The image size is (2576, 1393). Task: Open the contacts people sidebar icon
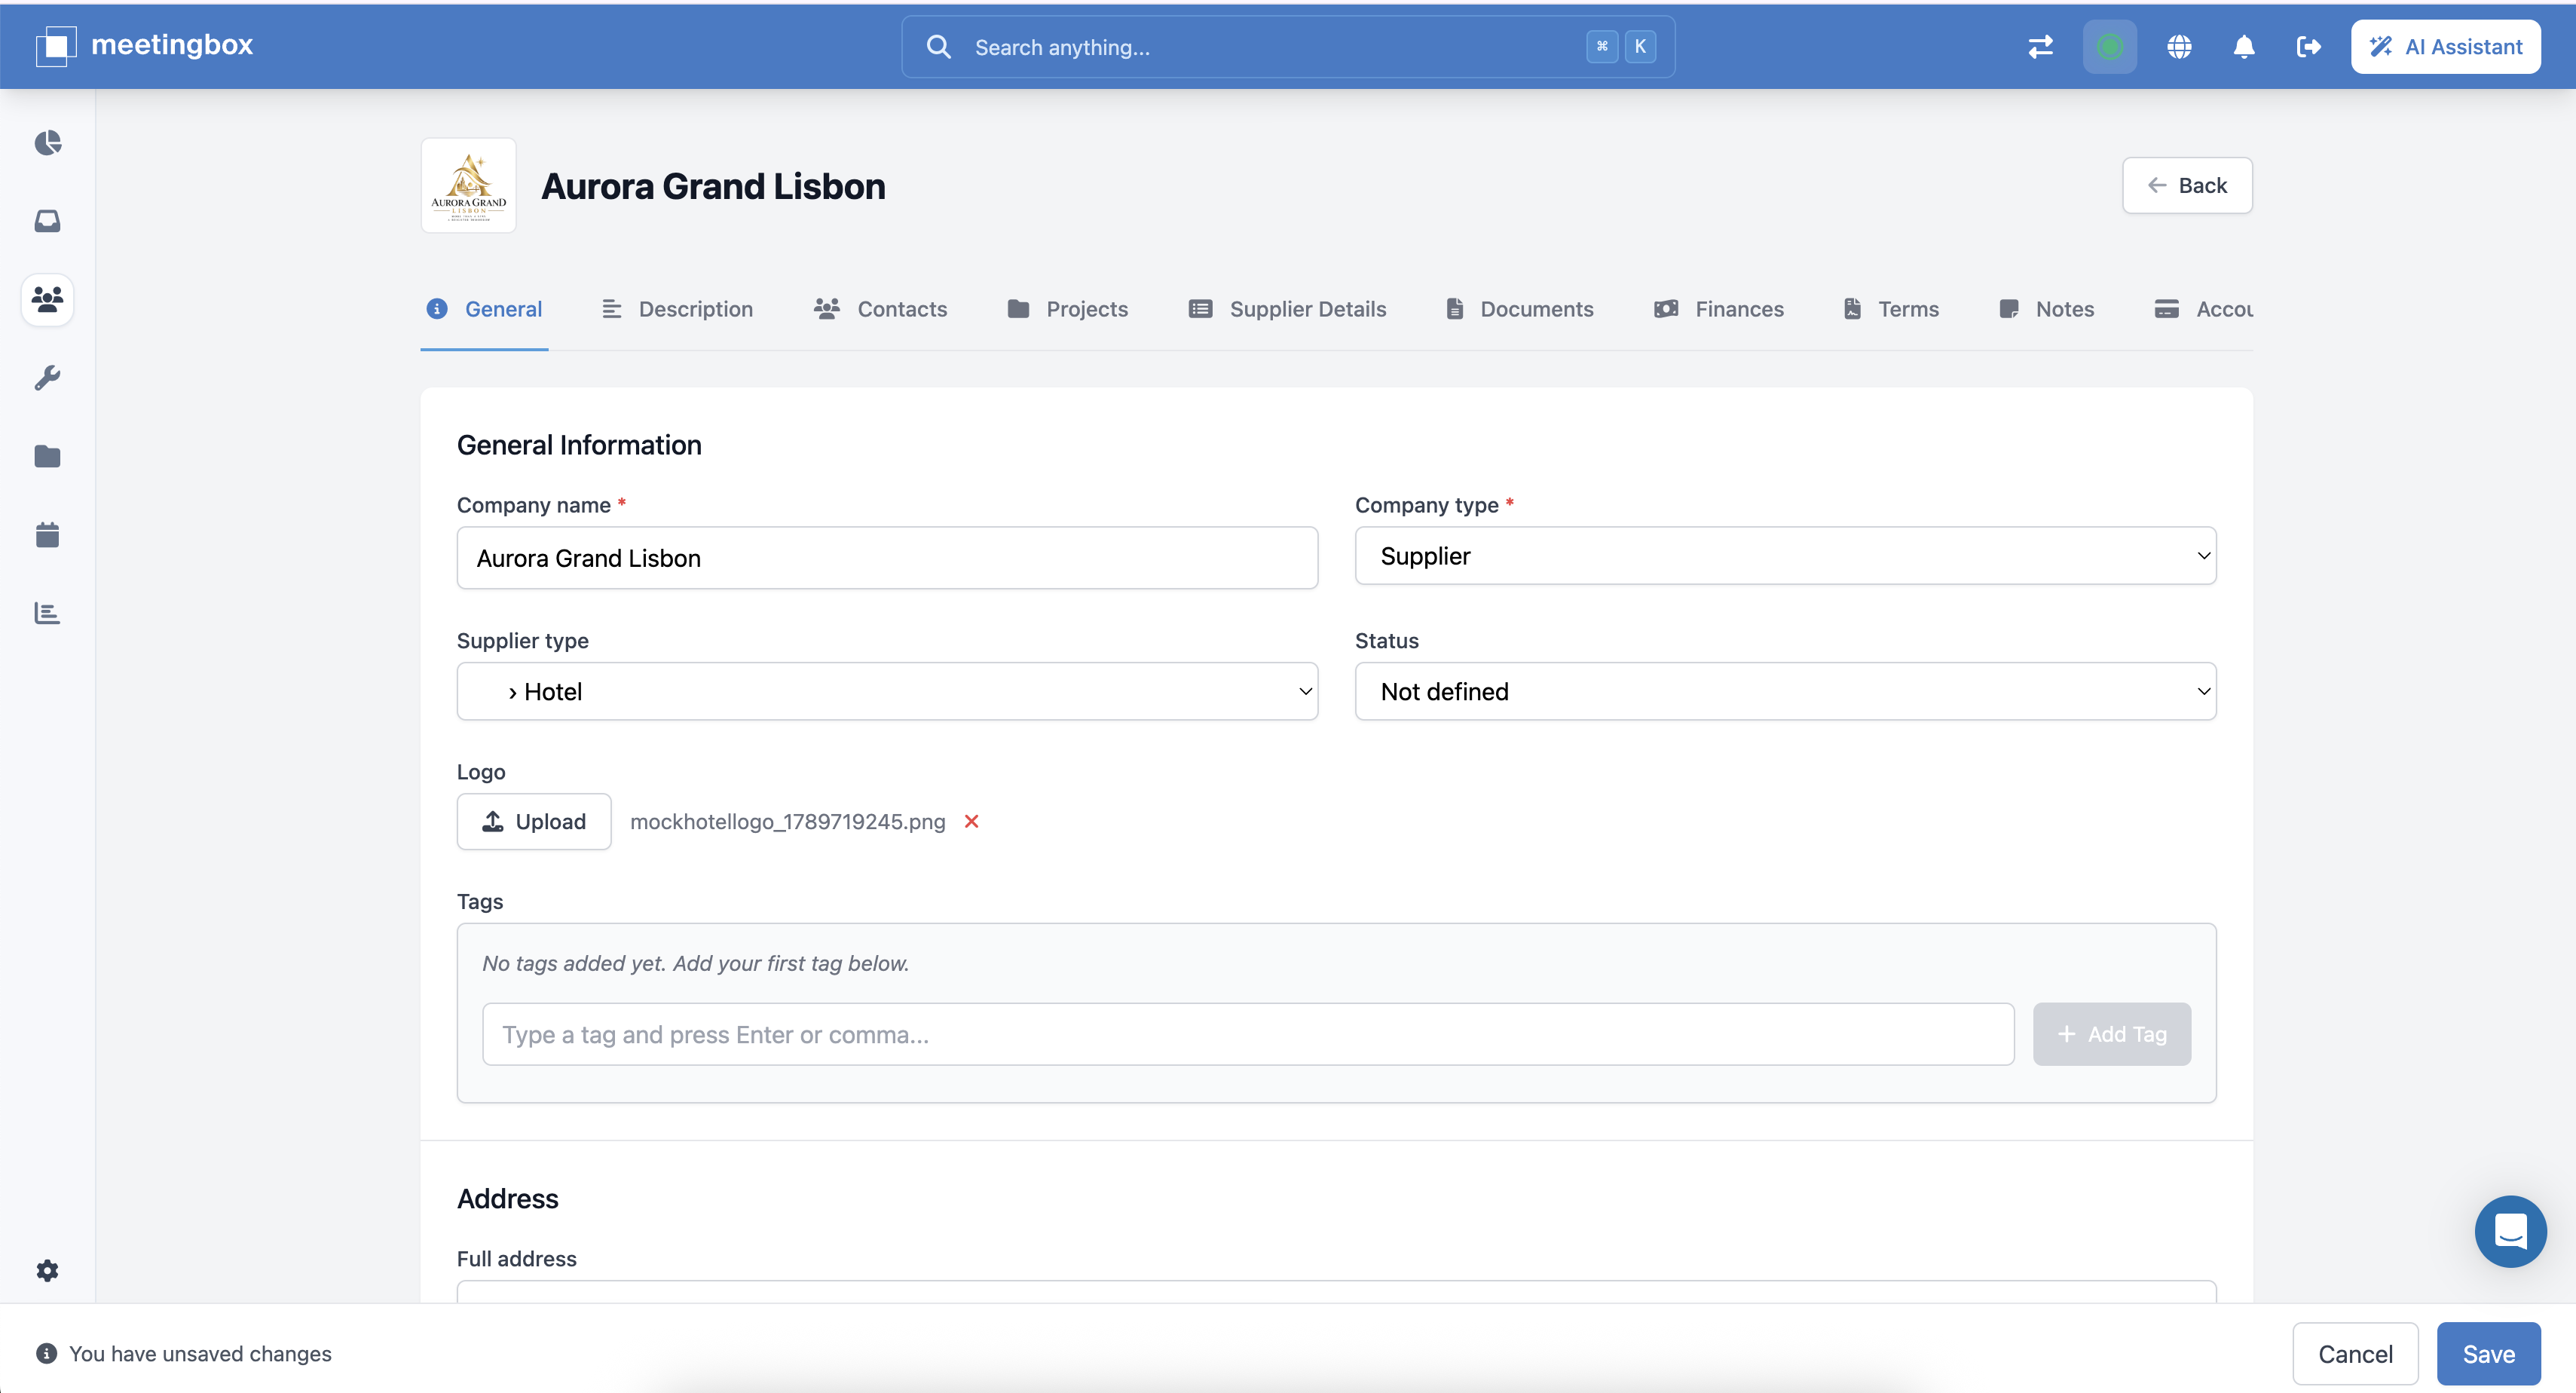click(47, 299)
